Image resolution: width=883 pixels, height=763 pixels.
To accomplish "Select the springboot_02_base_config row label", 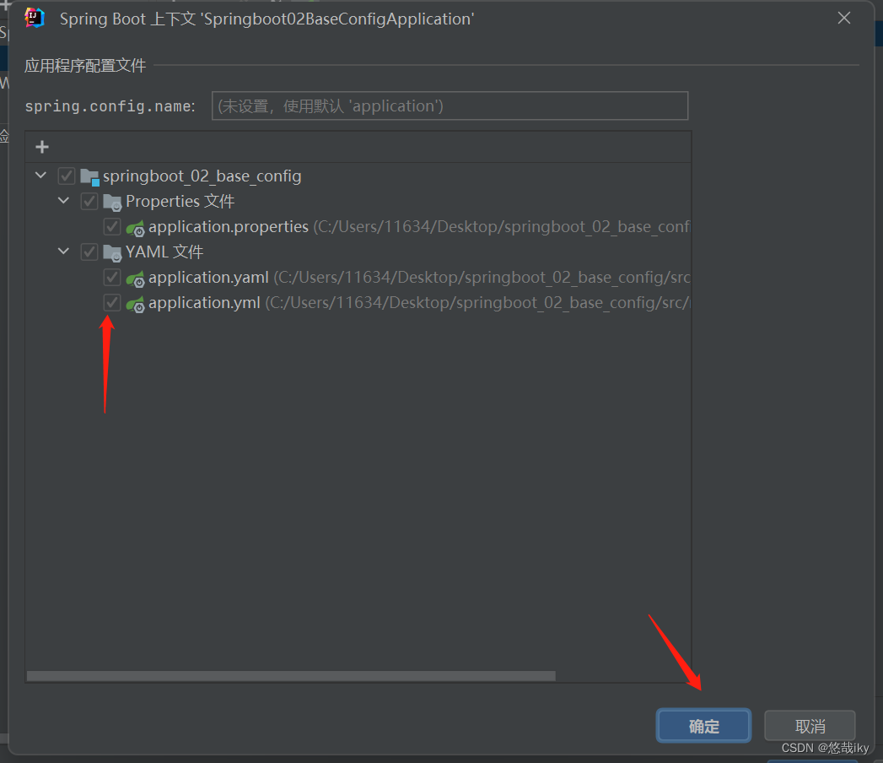I will click(x=202, y=176).
